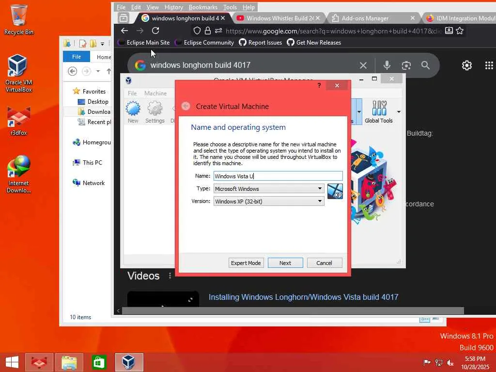Open Google quick settings gear
This screenshot has width=496, height=372.
click(466, 65)
